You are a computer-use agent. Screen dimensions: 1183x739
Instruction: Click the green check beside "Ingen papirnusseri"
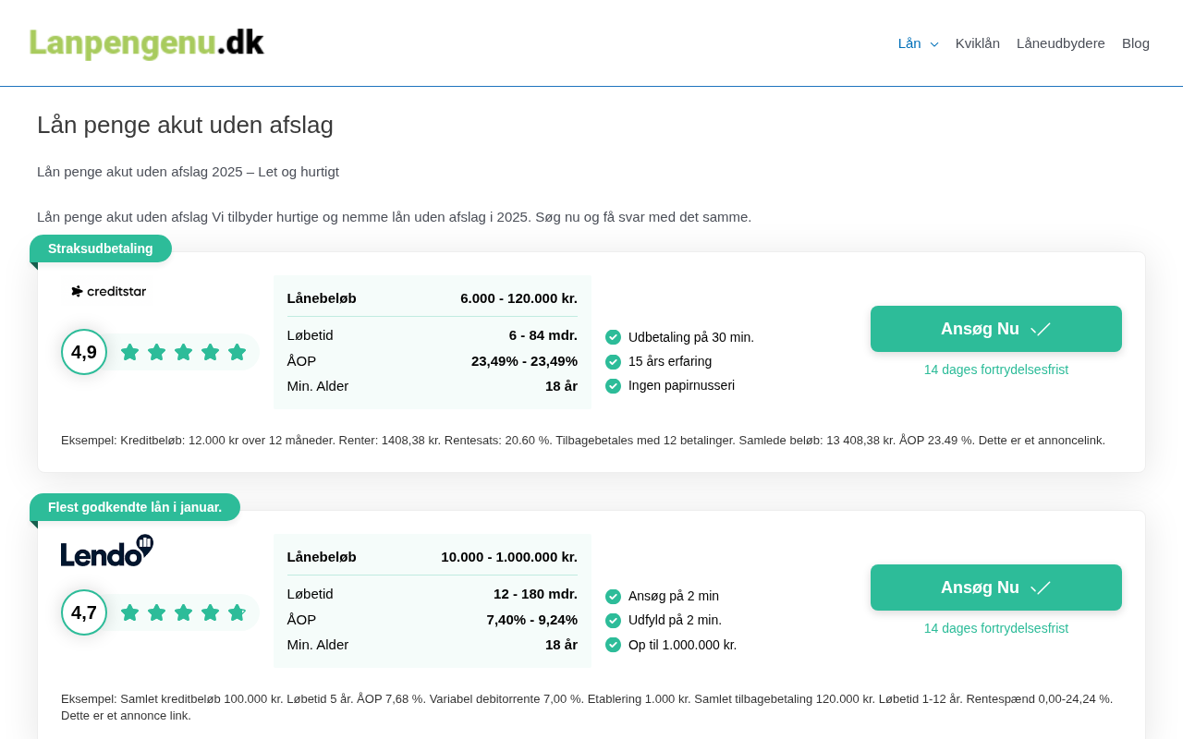[613, 386]
